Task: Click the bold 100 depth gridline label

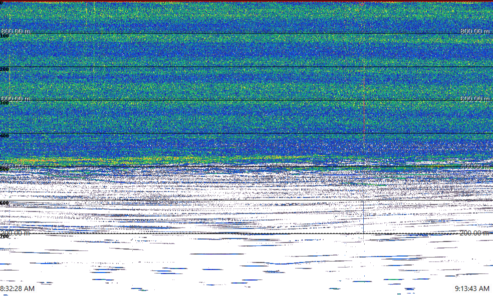Action: [x=5, y=36]
